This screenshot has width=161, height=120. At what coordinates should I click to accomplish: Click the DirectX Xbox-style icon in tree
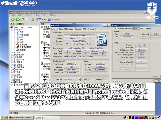pyautogui.click(x=14, y=70)
